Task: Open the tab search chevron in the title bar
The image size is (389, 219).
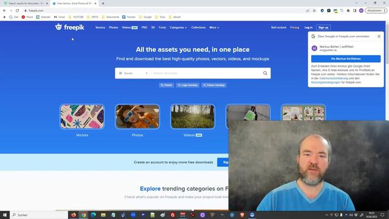Action: point(357,3)
